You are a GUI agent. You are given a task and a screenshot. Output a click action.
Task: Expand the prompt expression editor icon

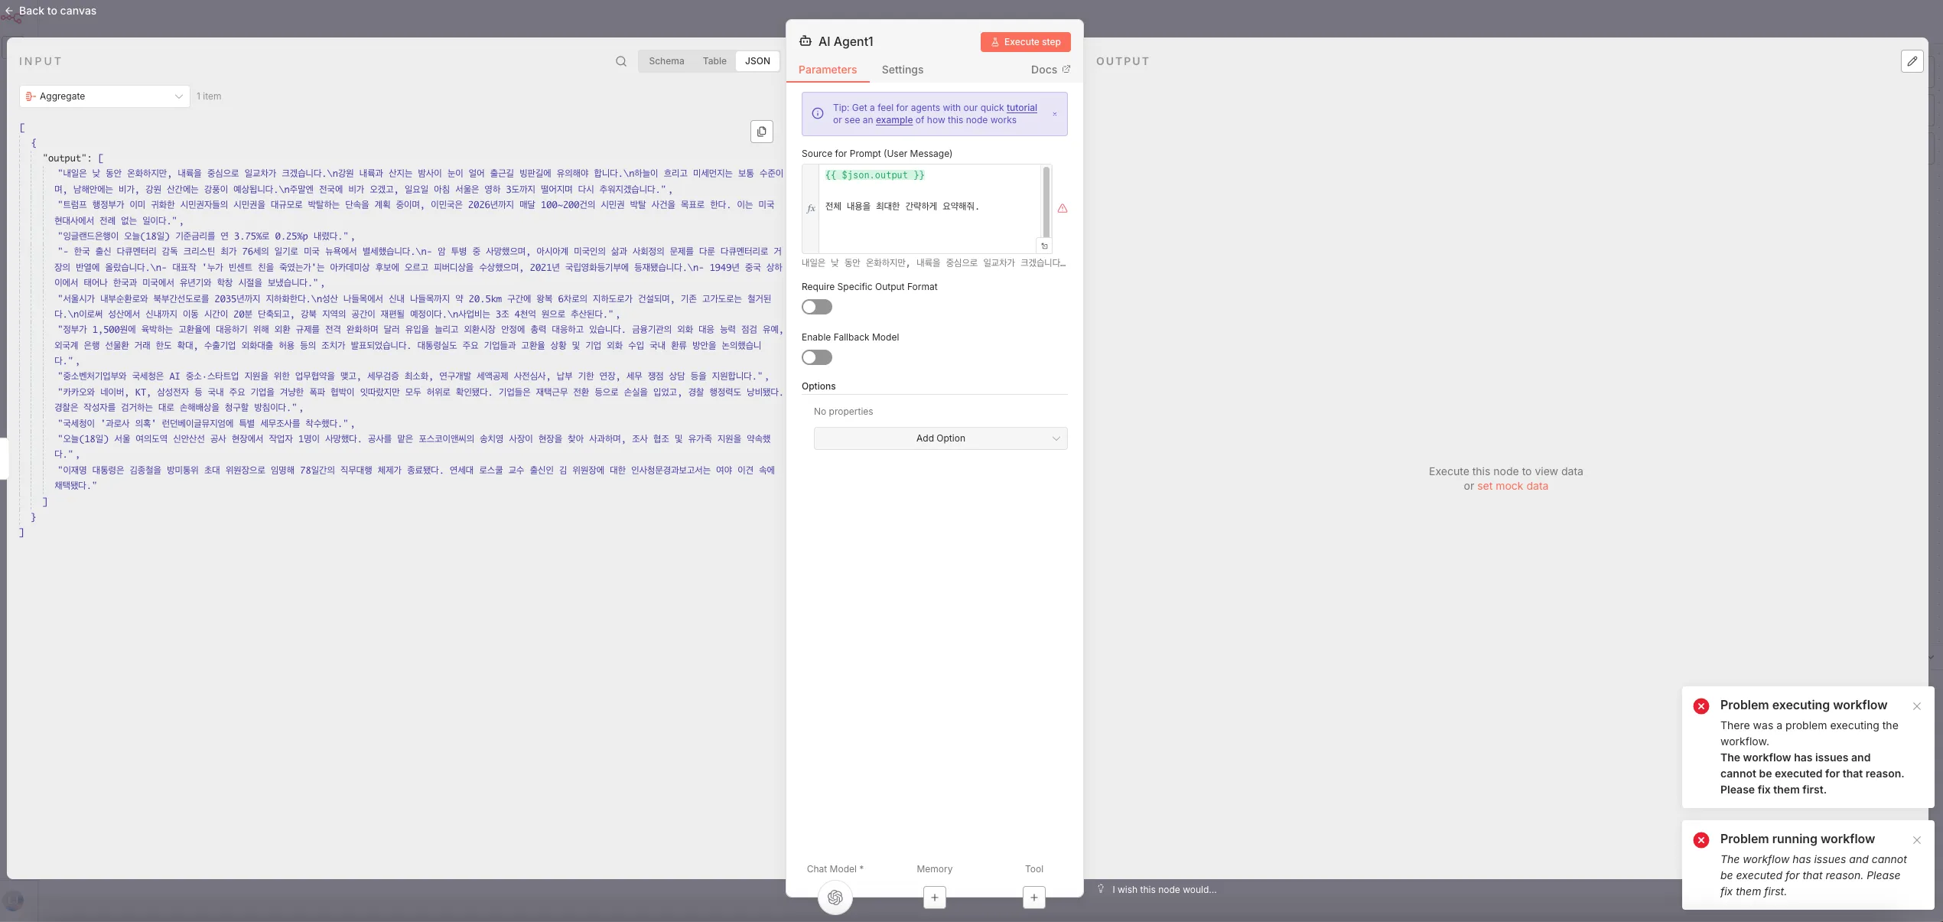click(1044, 246)
